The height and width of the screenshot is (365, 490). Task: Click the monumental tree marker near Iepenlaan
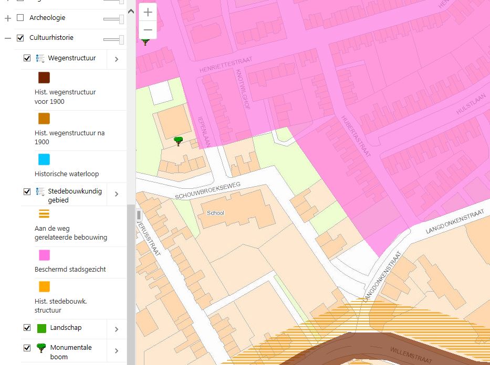[x=178, y=141]
